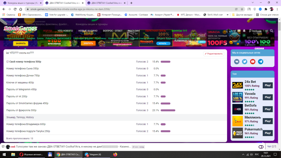This screenshot has height=158, width=281.
Task: Open the Twitter social icon
Action: coord(245,61)
